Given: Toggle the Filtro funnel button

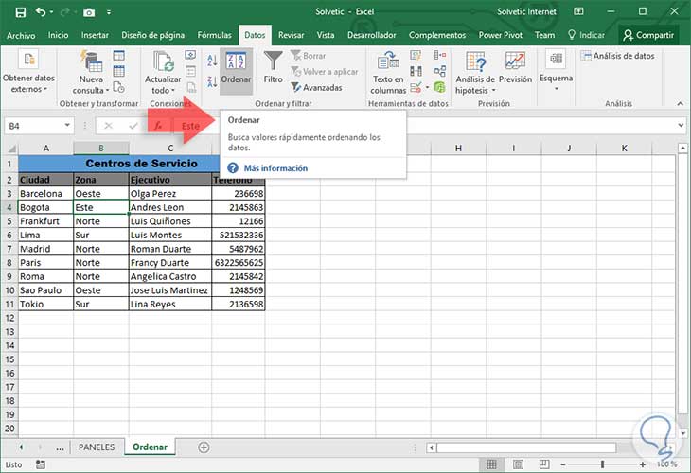Looking at the screenshot, I should point(273,68).
